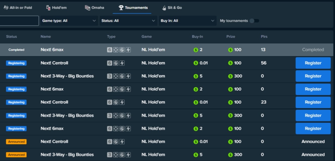The height and width of the screenshot is (161, 335).
Task: Click the Registering badge in the 56-player Centroll row
Action: (16, 63)
